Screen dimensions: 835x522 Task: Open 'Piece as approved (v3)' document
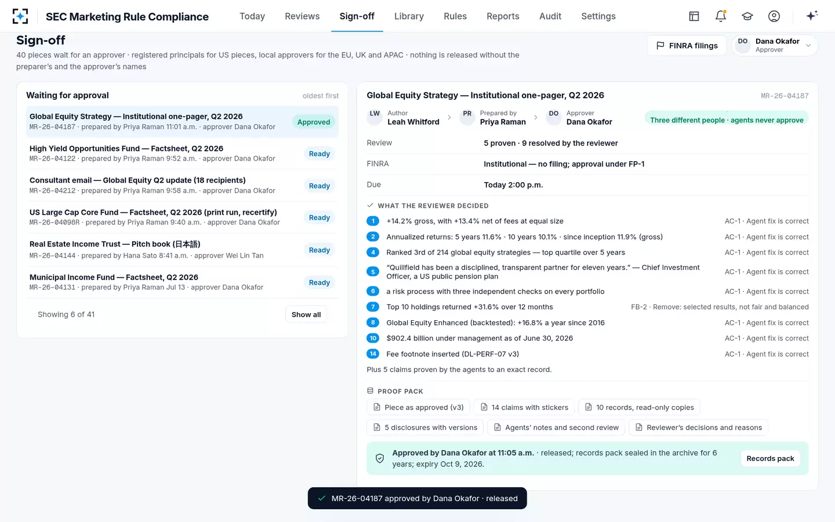(419, 407)
